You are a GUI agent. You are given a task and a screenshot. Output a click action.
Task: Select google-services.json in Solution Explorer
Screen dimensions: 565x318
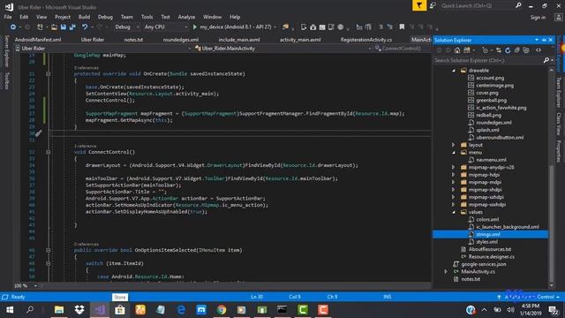click(484, 264)
